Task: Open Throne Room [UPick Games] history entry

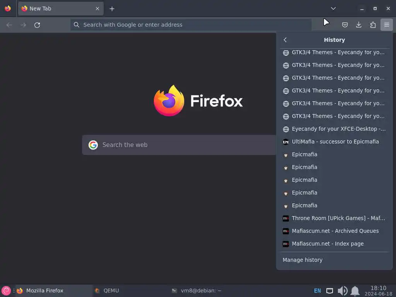Action: pos(335,218)
